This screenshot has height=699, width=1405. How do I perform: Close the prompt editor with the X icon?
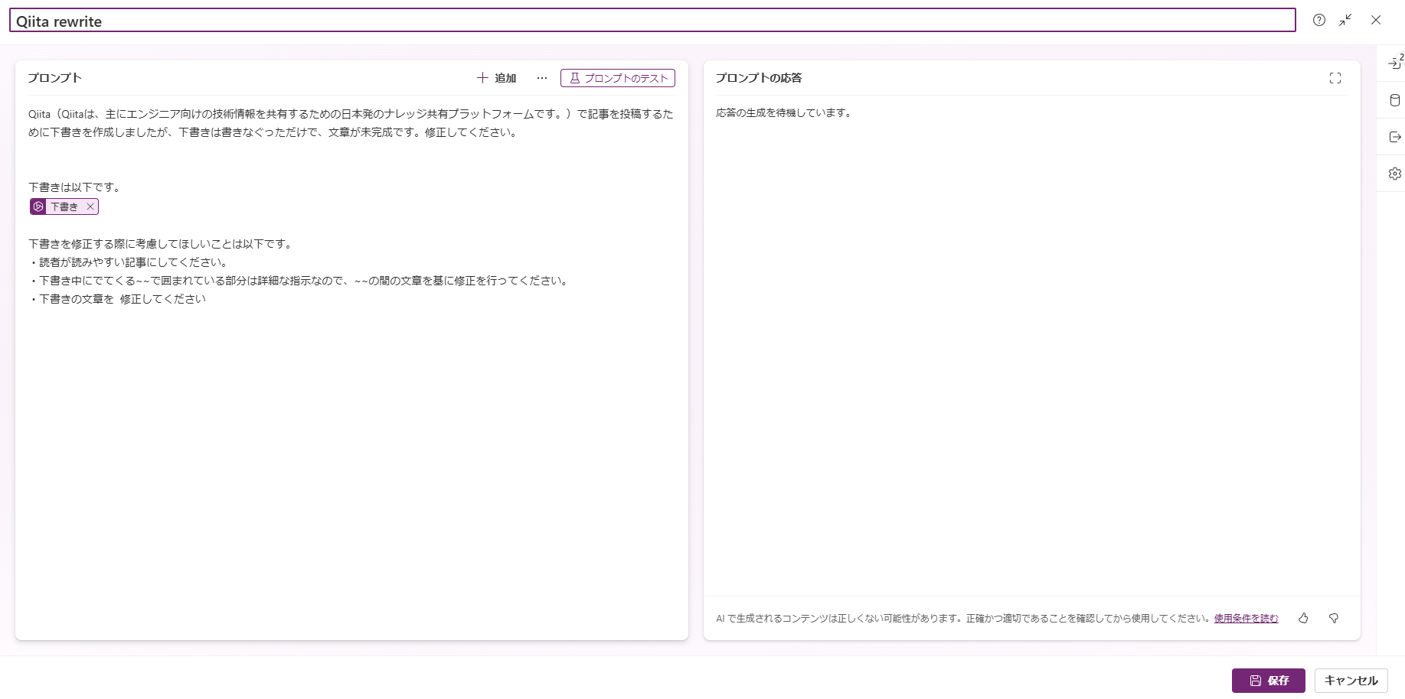click(x=1376, y=21)
